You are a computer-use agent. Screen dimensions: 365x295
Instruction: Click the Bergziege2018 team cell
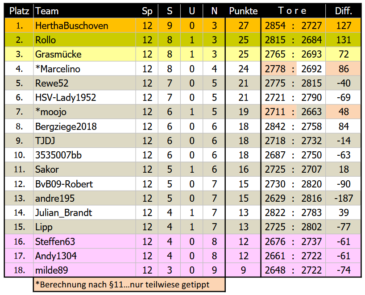click(66, 127)
